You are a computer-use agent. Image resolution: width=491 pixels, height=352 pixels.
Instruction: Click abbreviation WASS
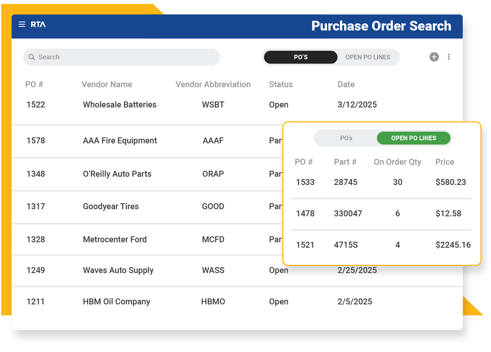coord(213,270)
